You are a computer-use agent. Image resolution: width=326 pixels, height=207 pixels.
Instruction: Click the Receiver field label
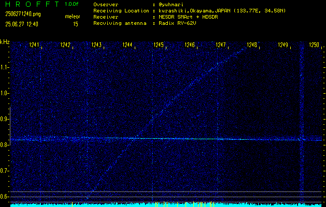tap(106, 17)
